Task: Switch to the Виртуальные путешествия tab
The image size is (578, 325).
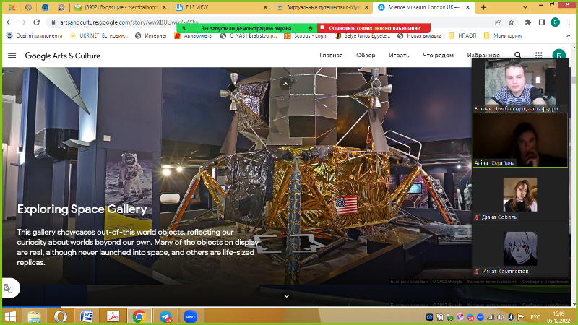Action: click(322, 7)
